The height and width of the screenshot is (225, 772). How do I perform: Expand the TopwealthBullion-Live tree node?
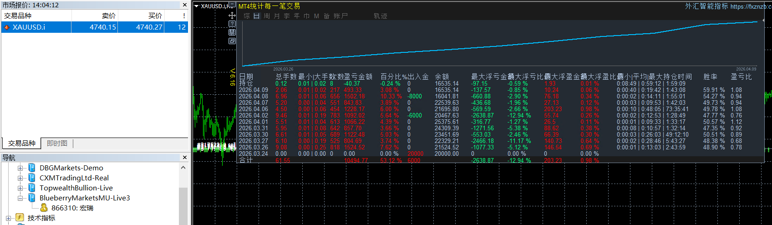pyautogui.click(x=20, y=188)
